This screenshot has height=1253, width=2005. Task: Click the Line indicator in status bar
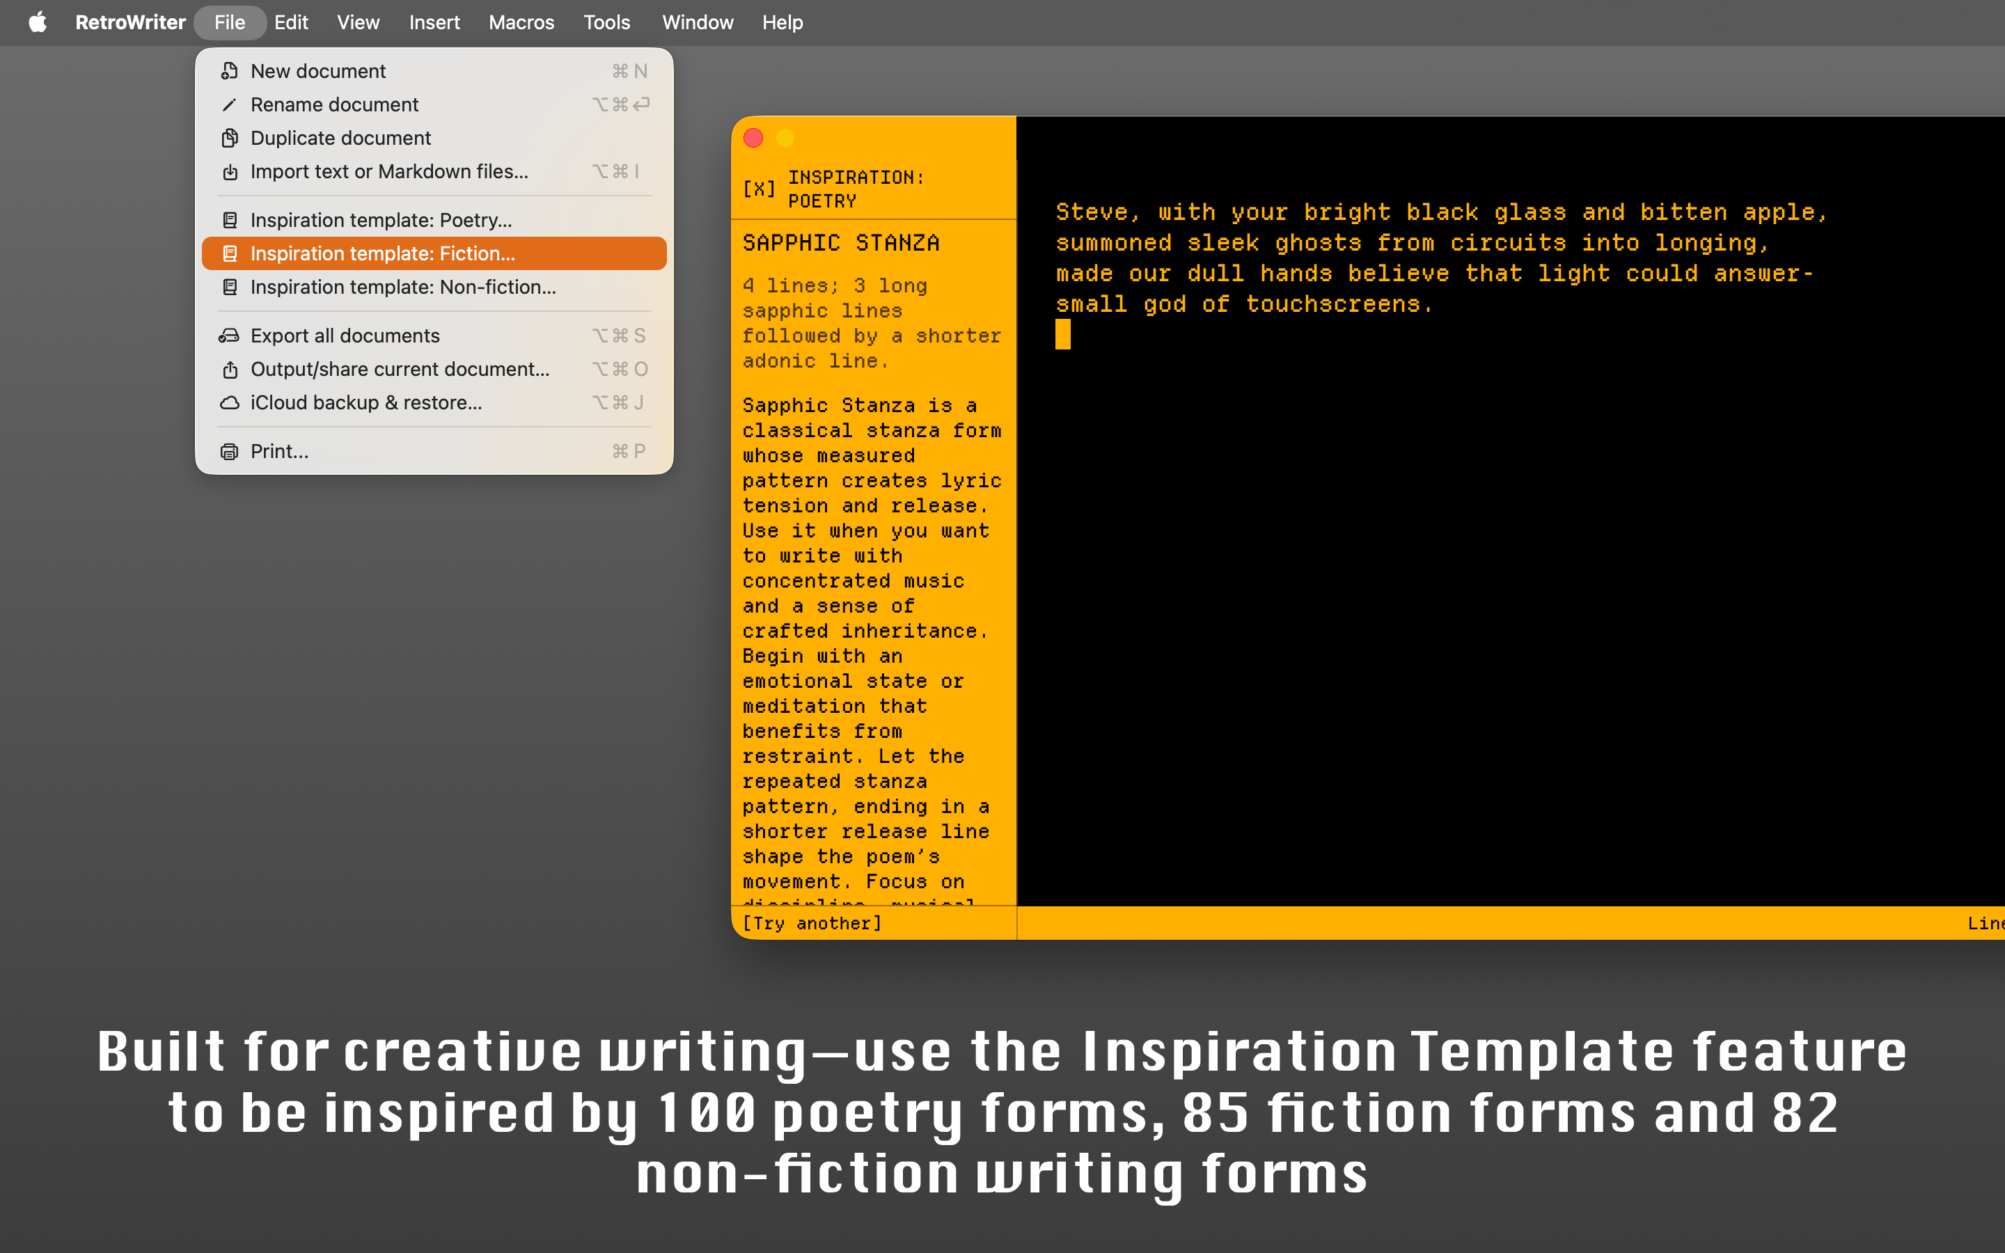[1985, 923]
